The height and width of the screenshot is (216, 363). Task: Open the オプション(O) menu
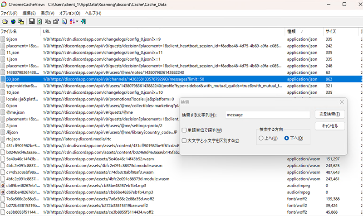69,13
